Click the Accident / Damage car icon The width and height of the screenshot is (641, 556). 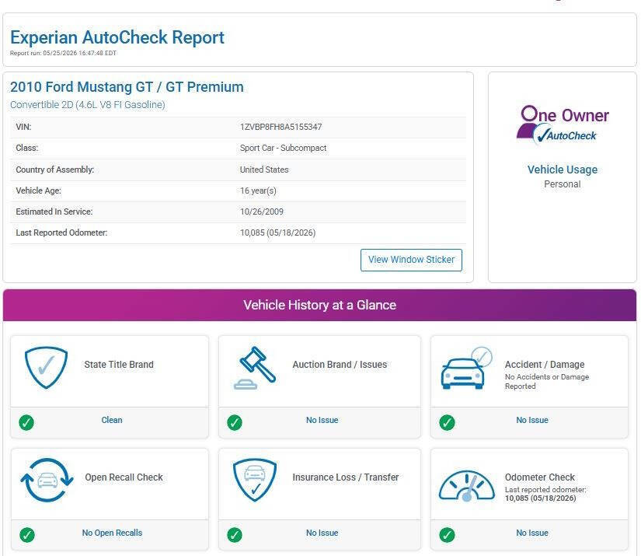coord(466,368)
